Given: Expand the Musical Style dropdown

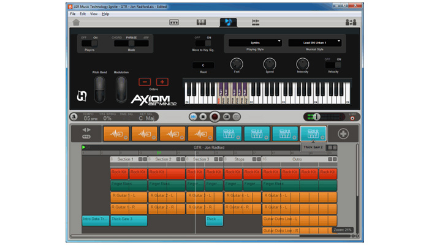Looking at the screenshot, I should point(314,42).
